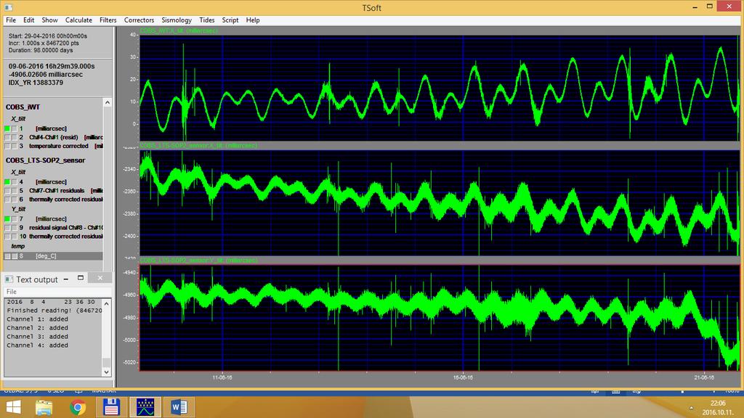Image resolution: width=744 pixels, height=418 pixels.
Task: Open the Edit menu
Action: [29, 20]
